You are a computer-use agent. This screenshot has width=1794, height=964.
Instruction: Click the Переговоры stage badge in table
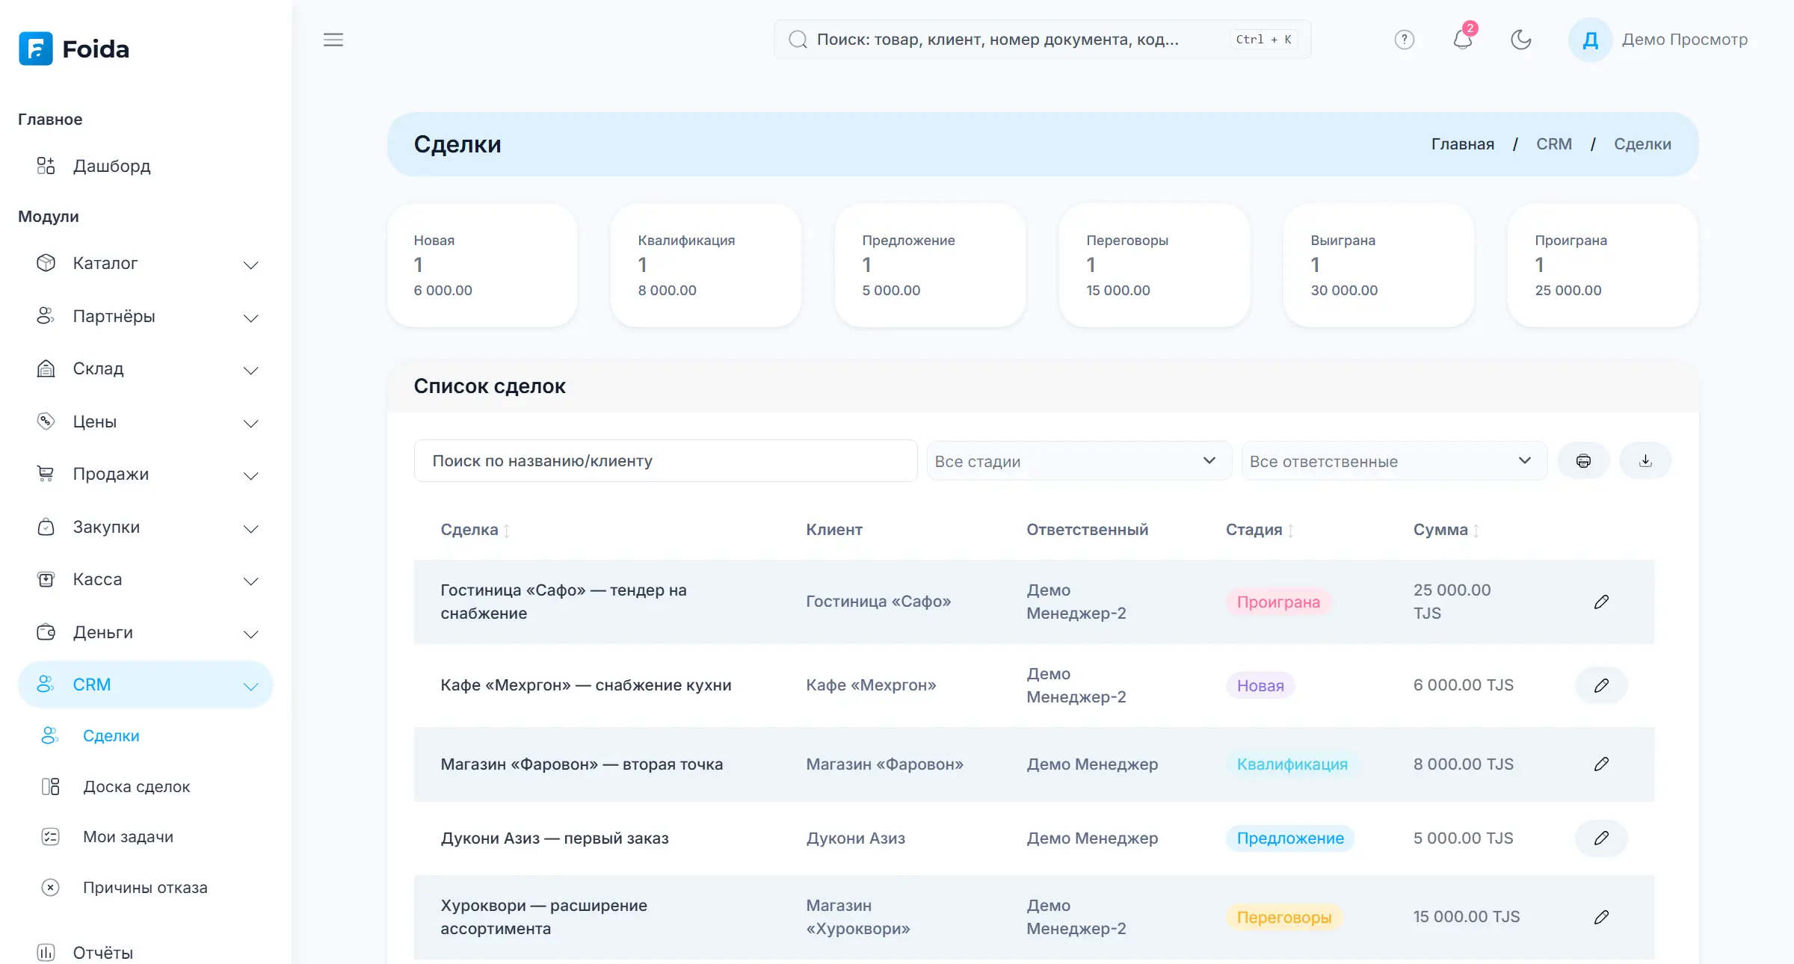[x=1284, y=917]
